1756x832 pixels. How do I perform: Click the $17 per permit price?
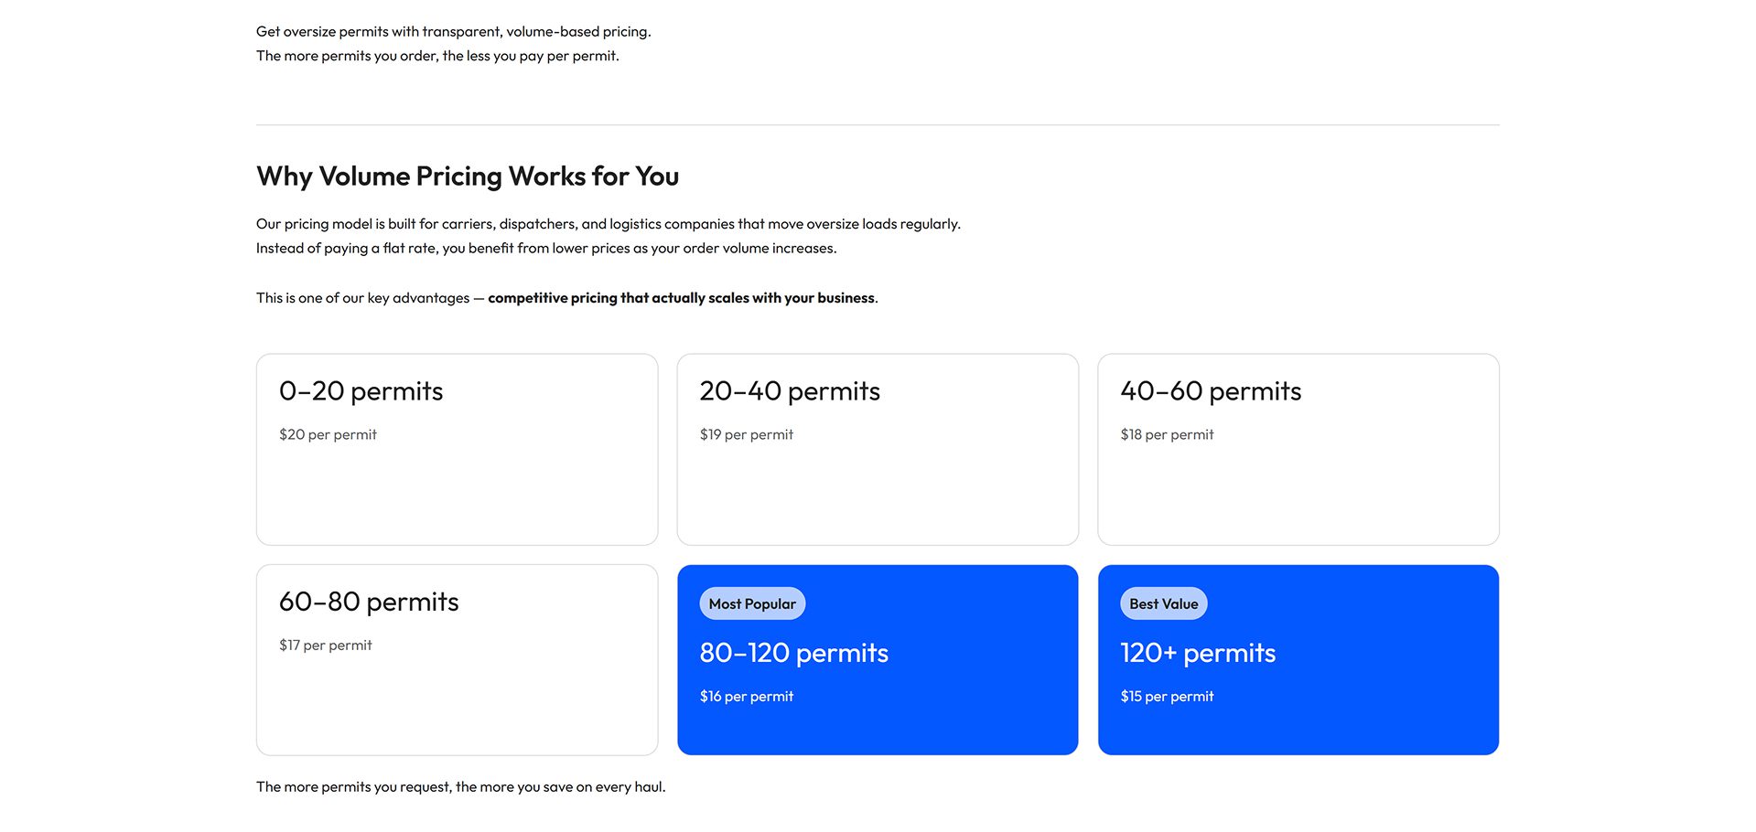coord(325,645)
